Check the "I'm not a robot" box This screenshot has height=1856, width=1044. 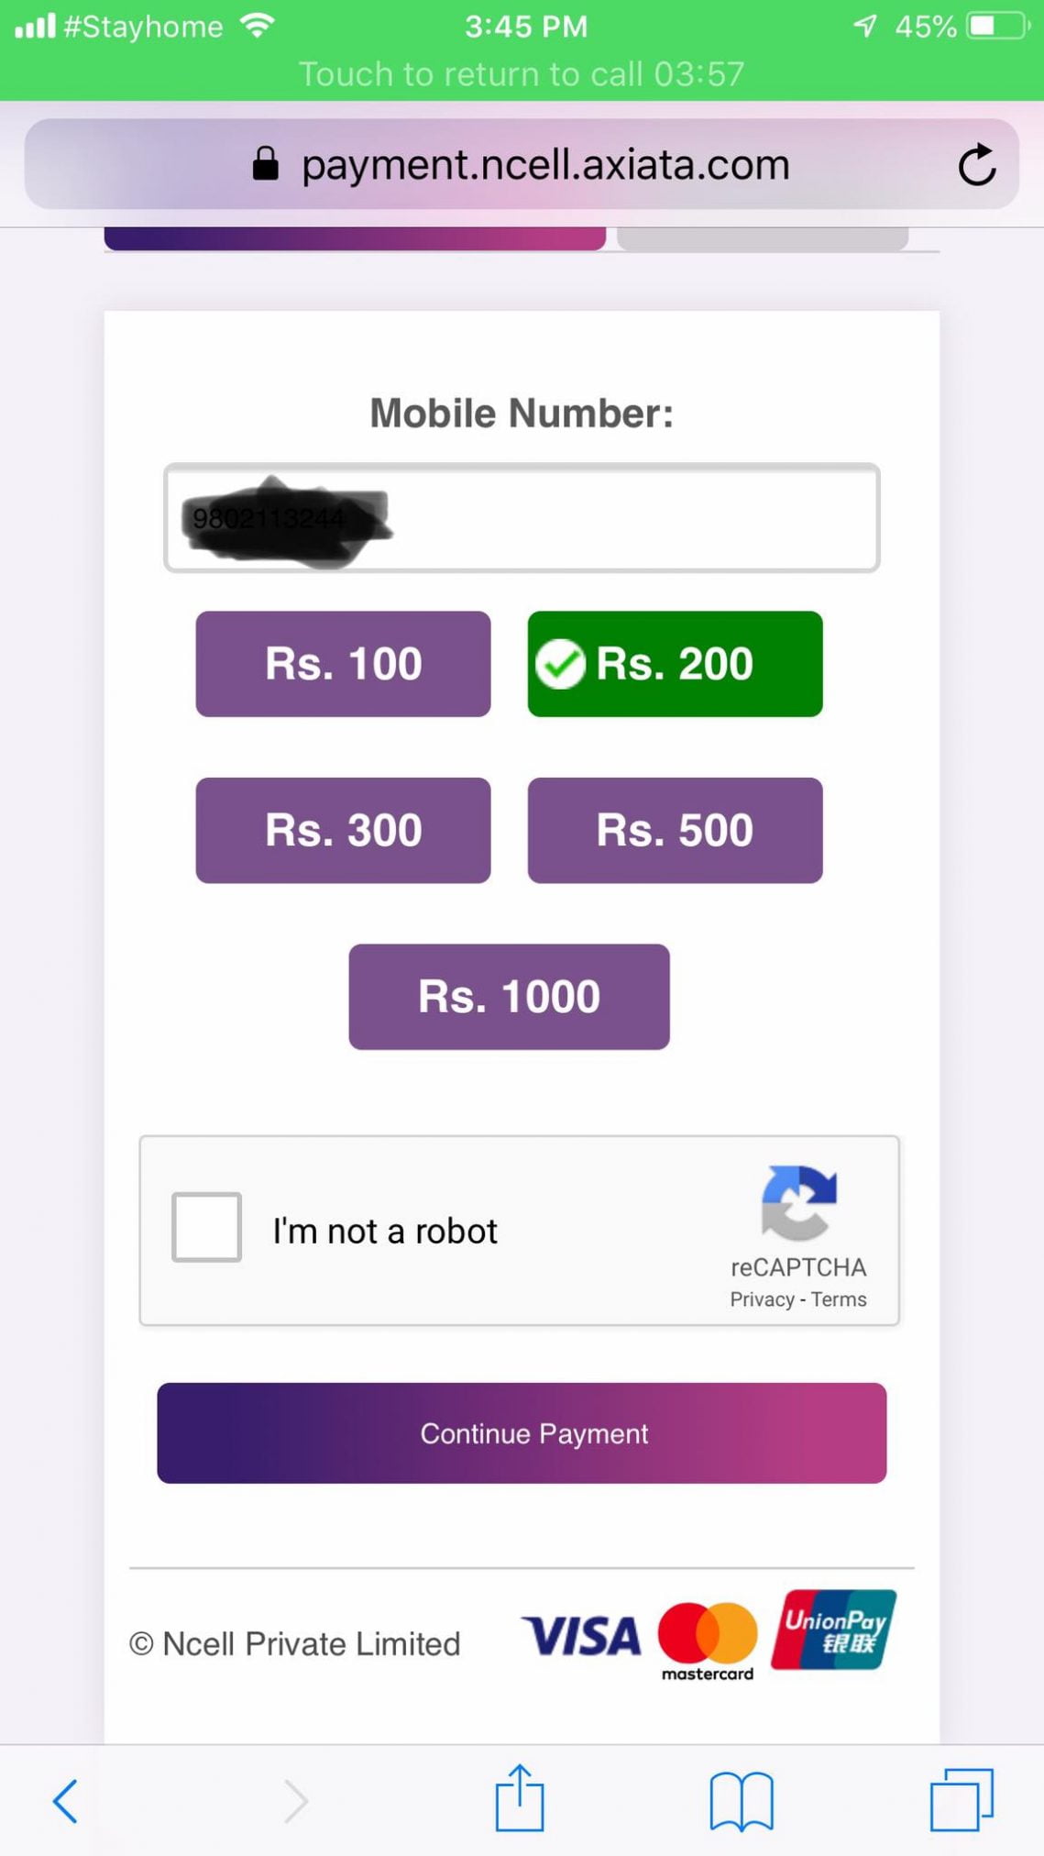click(207, 1227)
